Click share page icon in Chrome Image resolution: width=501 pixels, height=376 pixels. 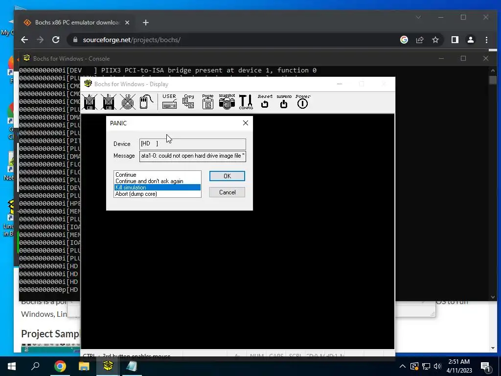[x=419, y=40]
